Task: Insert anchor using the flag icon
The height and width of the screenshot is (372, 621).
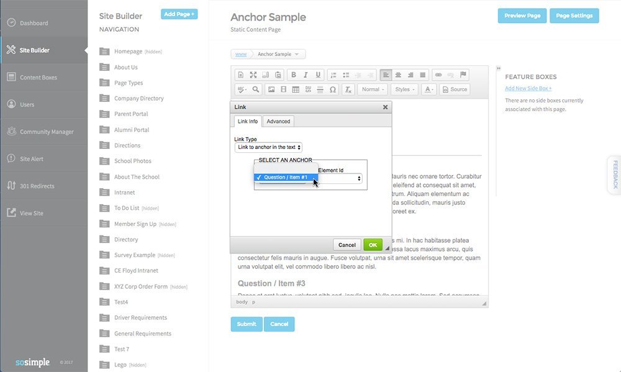Action: coord(463,75)
